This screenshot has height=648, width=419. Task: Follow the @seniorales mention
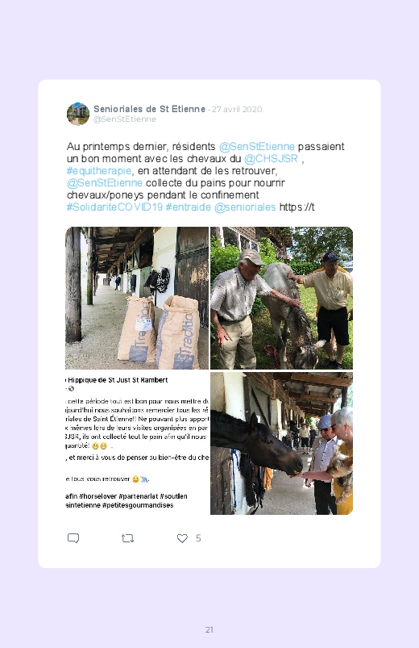pos(245,207)
